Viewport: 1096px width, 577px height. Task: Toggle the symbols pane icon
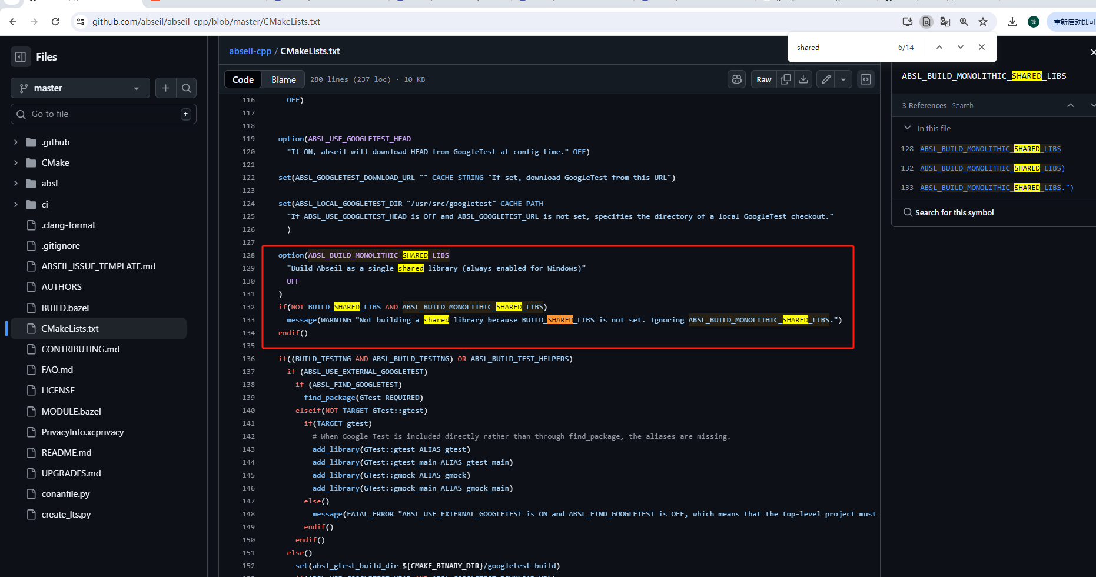coord(866,79)
